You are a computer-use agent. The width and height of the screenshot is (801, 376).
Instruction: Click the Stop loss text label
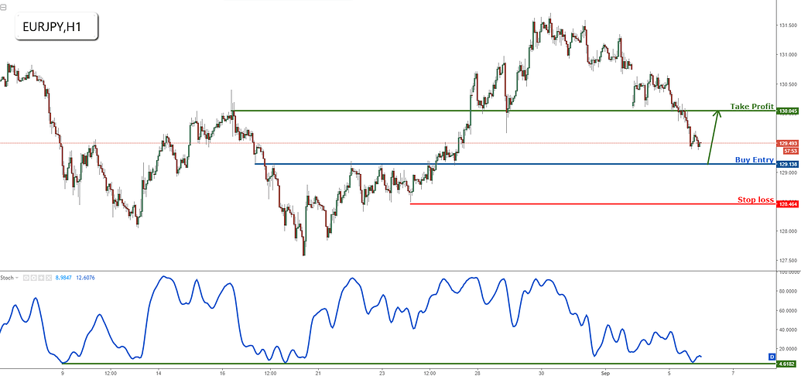point(755,200)
